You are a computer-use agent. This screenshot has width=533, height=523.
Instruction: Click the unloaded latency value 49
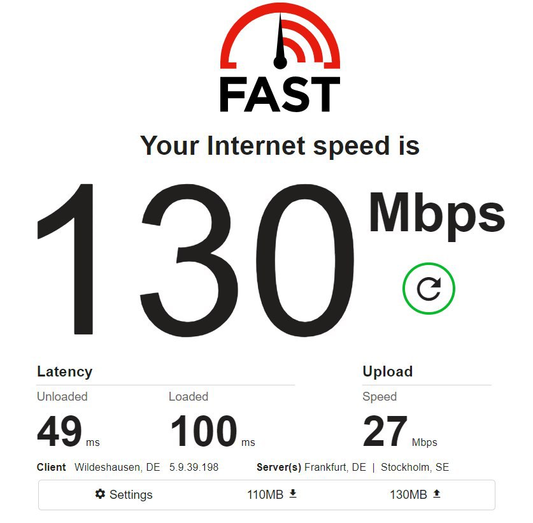(59, 431)
